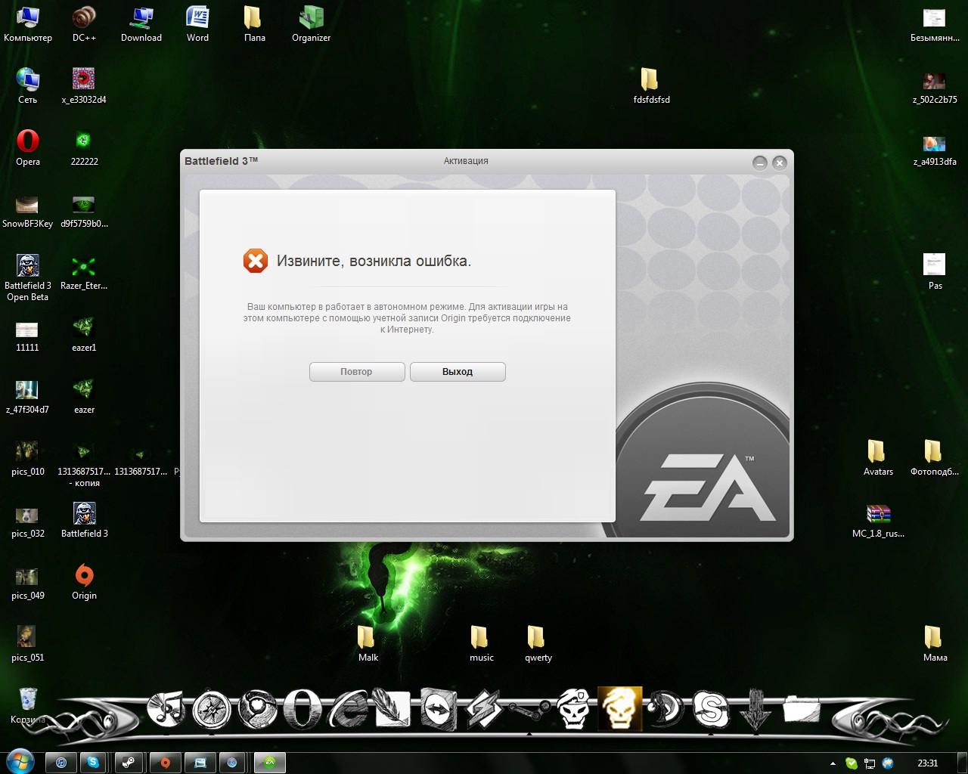Click the 23:31 clock in the tray
Viewport: 968px width, 774px height.
point(927,763)
